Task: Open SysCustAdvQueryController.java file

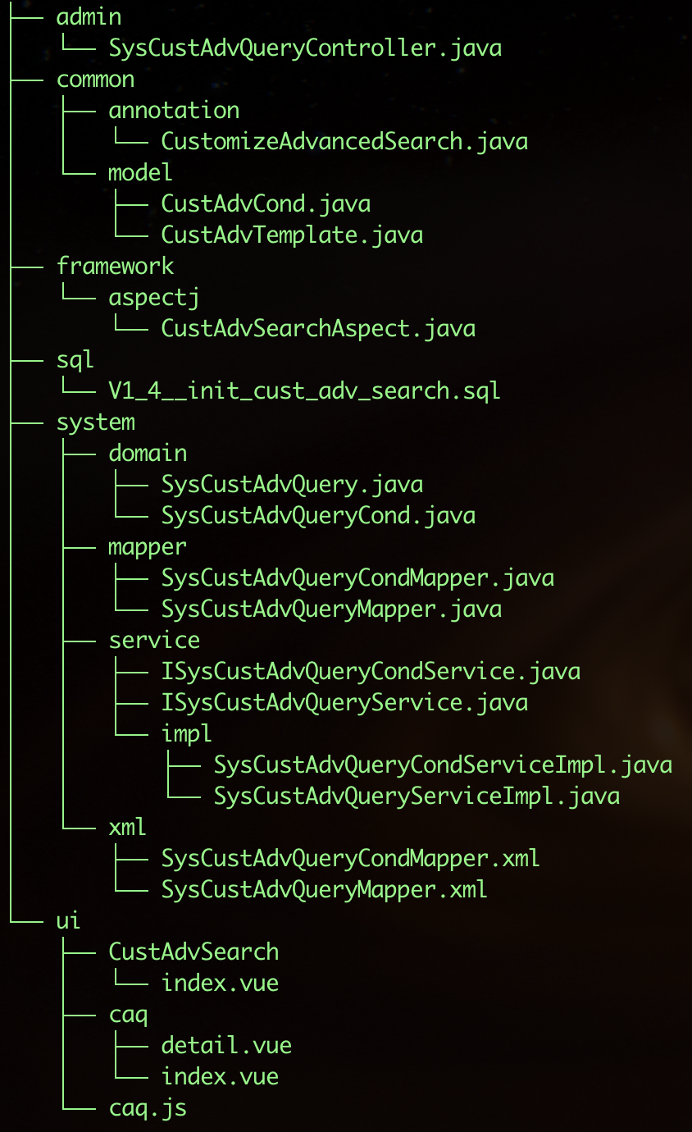Action: coord(304,48)
